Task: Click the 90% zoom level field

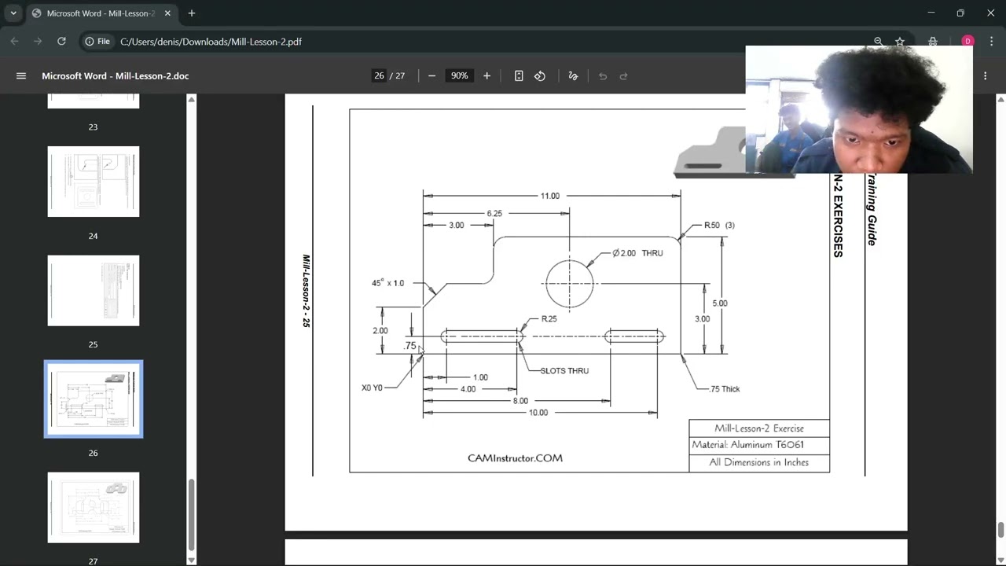Action: pos(459,76)
